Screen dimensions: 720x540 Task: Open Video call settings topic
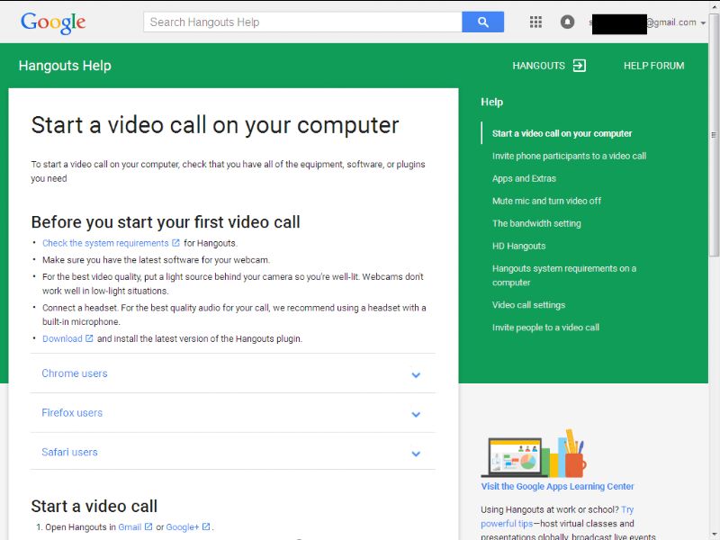pos(528,305)
